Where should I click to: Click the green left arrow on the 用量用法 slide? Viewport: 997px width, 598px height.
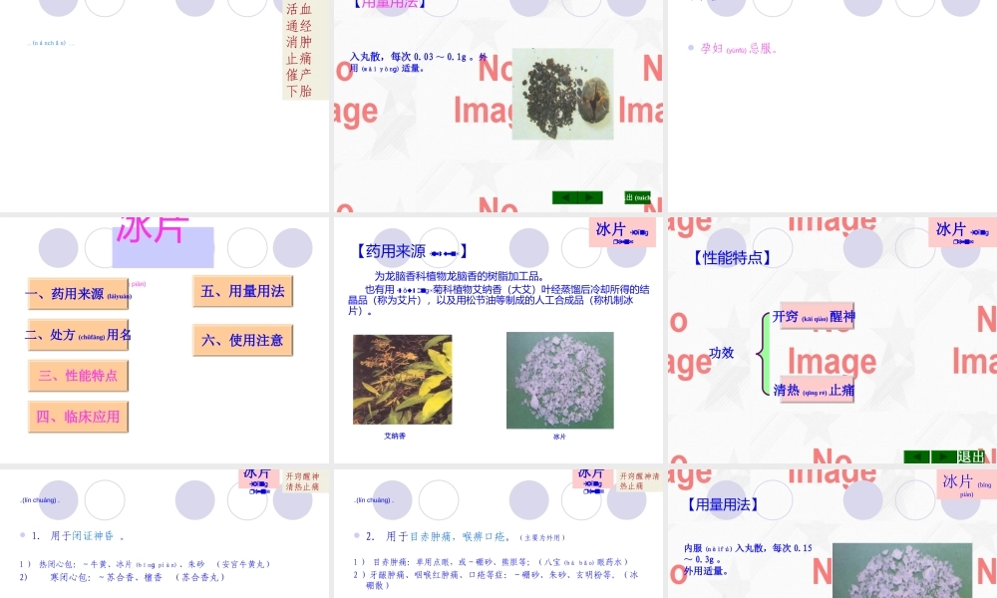tap(563, 194)
